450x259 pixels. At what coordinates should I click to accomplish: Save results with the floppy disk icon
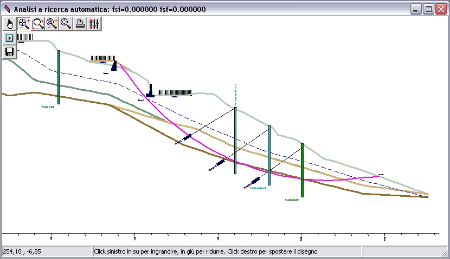click(x=9, y=52)
